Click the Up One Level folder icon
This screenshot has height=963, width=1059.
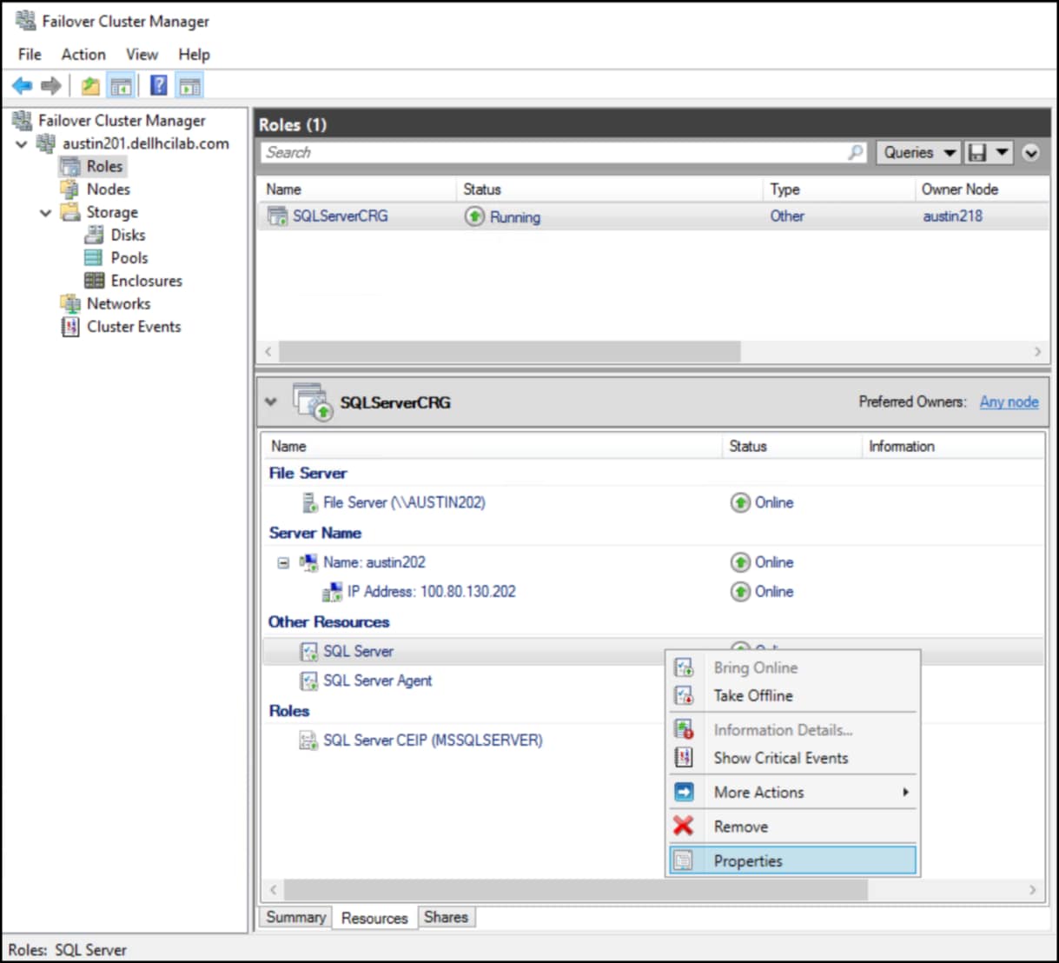coord(90,86)
